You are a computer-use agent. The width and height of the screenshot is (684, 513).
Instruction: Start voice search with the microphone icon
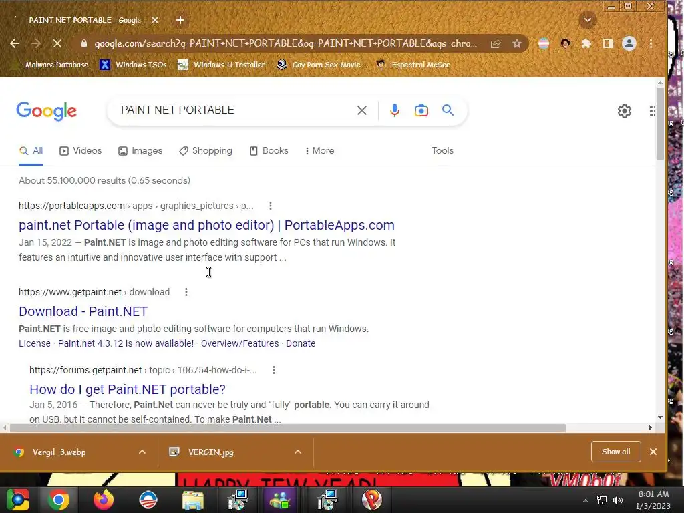(394, 110)
